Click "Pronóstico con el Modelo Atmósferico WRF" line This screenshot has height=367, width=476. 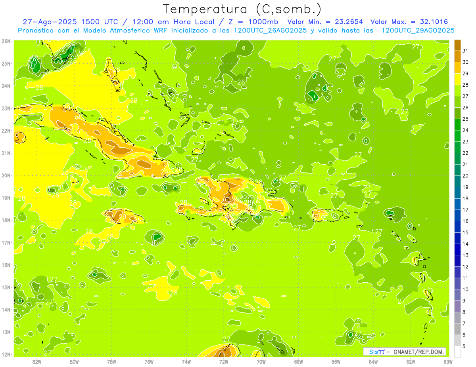pyautogui.click(x=93, y=30)
